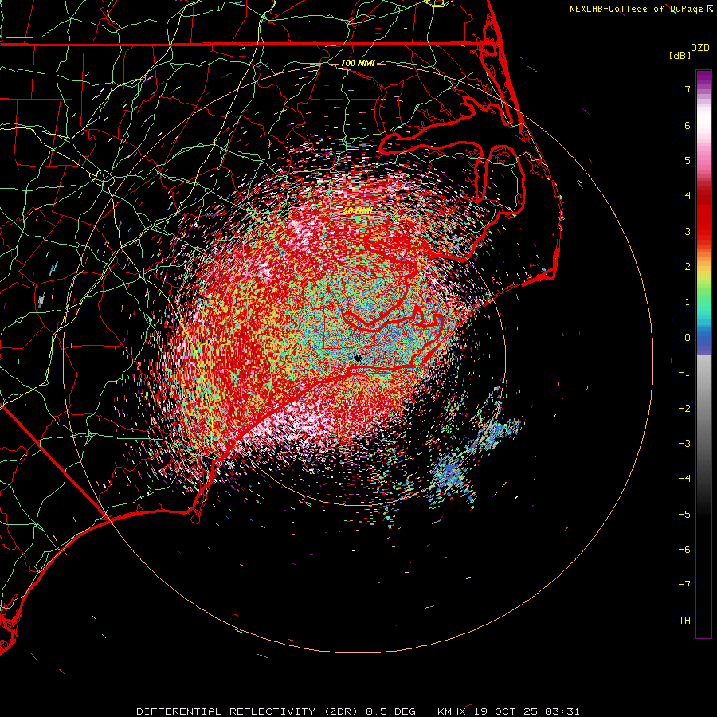The image size is (717, 717).
Task: Click the DZD legend title
Action: (700, 48)
